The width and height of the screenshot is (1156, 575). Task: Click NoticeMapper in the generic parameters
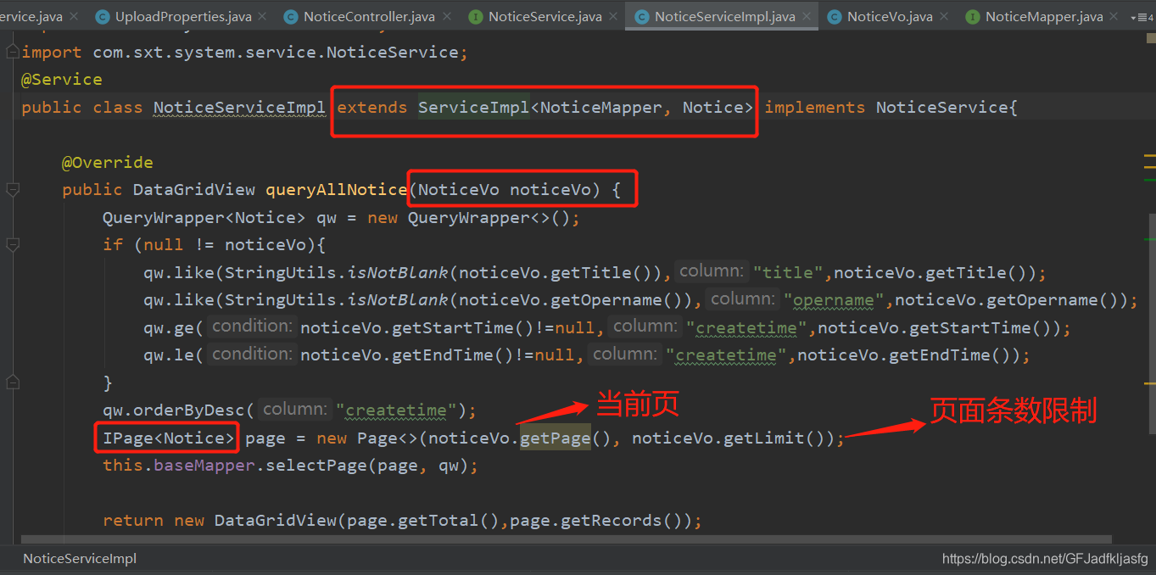600,108
